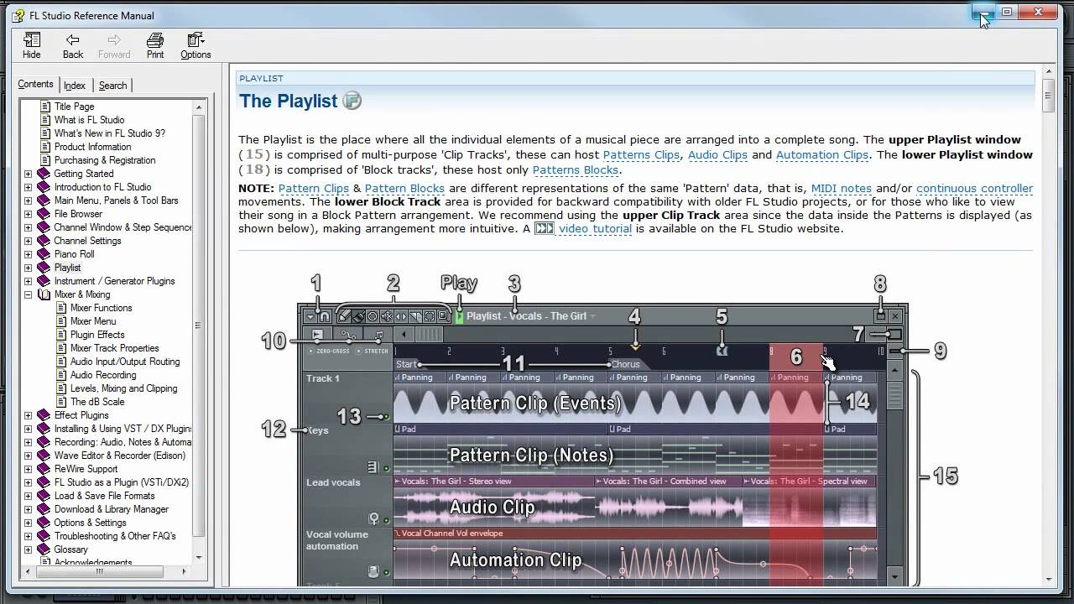The image size is (1074, 604).
Task: Click the What is FL Studio page icon
Action: (44, 120)
